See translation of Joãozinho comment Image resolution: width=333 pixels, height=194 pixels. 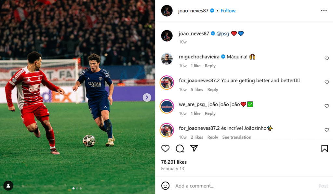236,137
